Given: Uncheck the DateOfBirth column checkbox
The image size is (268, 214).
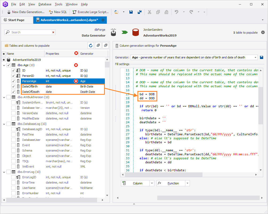Looking at the screenshot, I should point(13,86).
